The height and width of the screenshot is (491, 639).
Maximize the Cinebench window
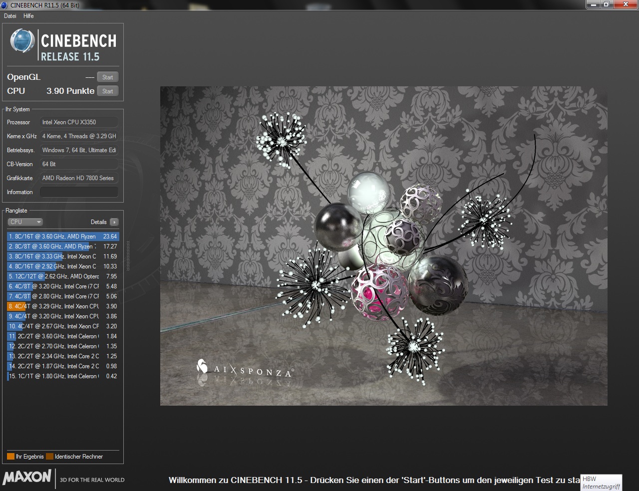click(x=606, y=4)
